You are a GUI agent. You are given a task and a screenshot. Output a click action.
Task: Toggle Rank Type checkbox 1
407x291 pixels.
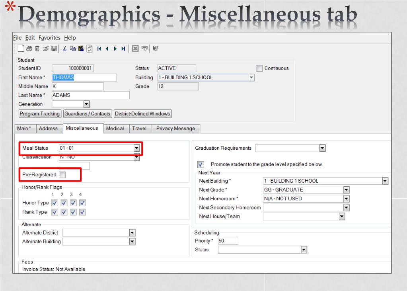[x=55, y=212]
